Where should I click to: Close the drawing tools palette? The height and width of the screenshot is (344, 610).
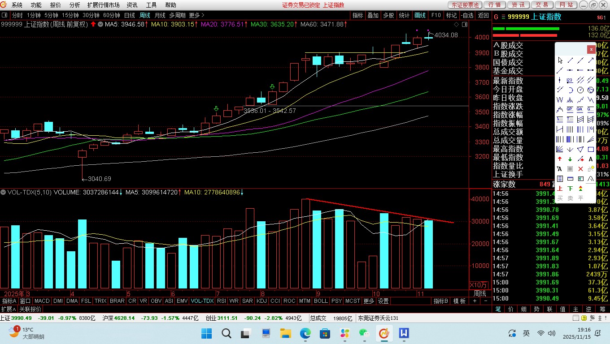(x=591, y=49)
